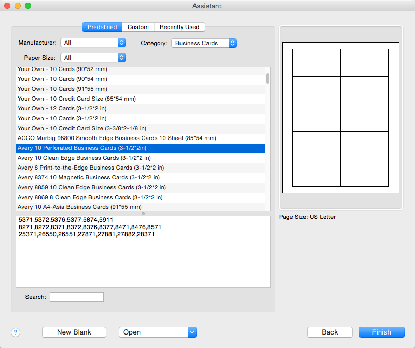Open the Category Business Cards dropdown
Viewport: 415px width, 348px height.
pos(204,43)
